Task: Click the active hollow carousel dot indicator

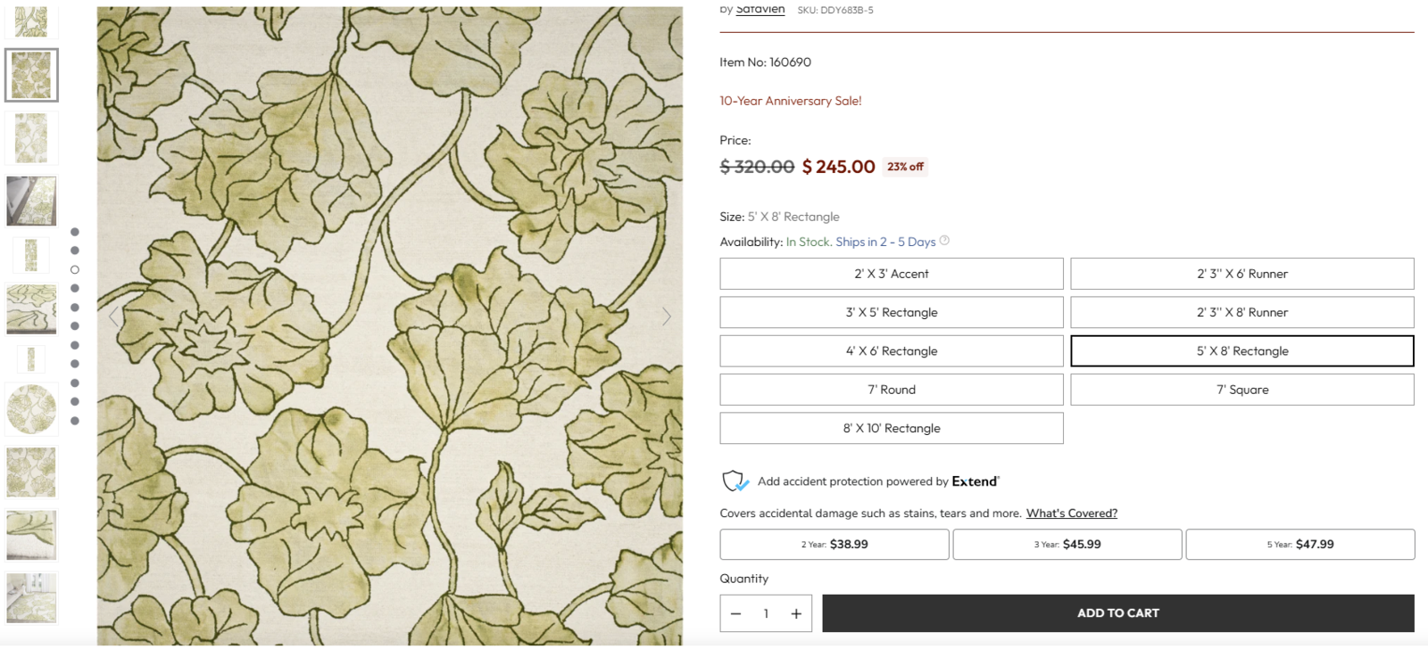Action: click(x=75, y=268)
